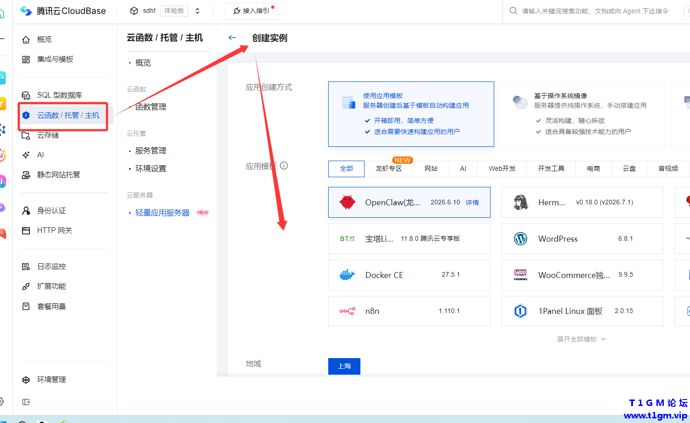Select the 使用应用模板 creation option card
The height and width of the screenshot is (423, 690).
tap(411, 114)
